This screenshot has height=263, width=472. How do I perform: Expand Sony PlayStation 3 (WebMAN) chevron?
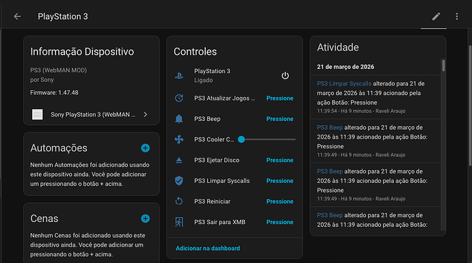point(146,115)
